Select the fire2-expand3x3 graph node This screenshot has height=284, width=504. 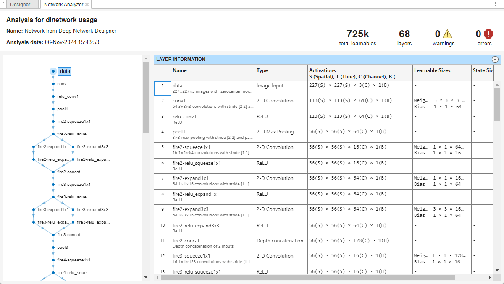point(92,147)
